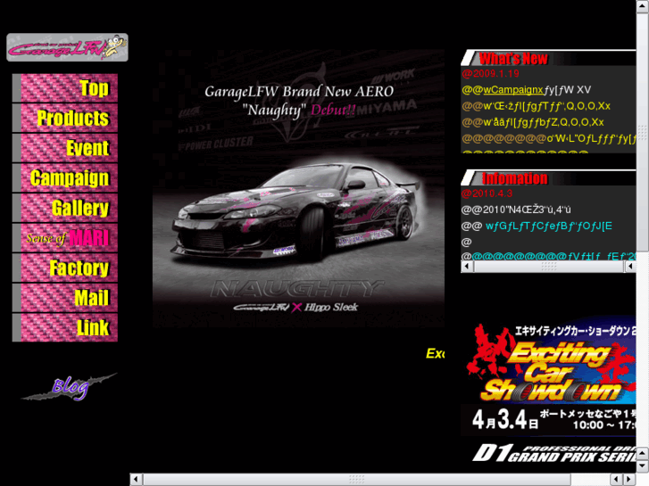Open the Exciting Car Showdown banner
The height and width of the screenshot is (486, 649).
click(548, 378)
